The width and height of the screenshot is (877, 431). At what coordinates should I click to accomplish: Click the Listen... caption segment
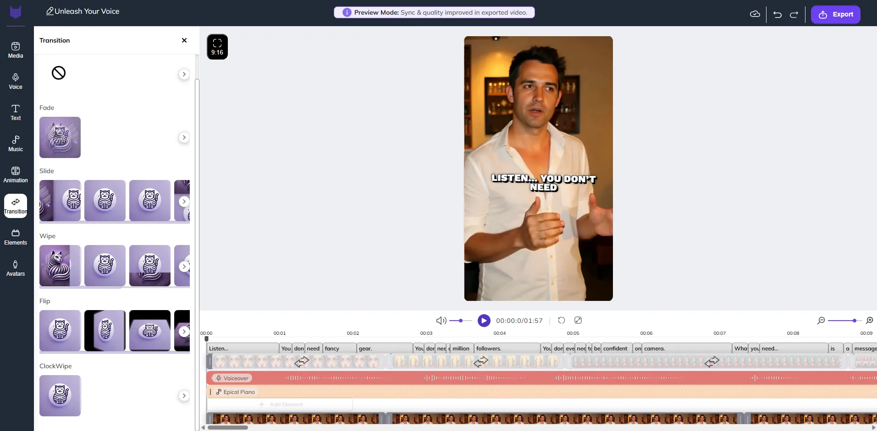coord(243,349)
